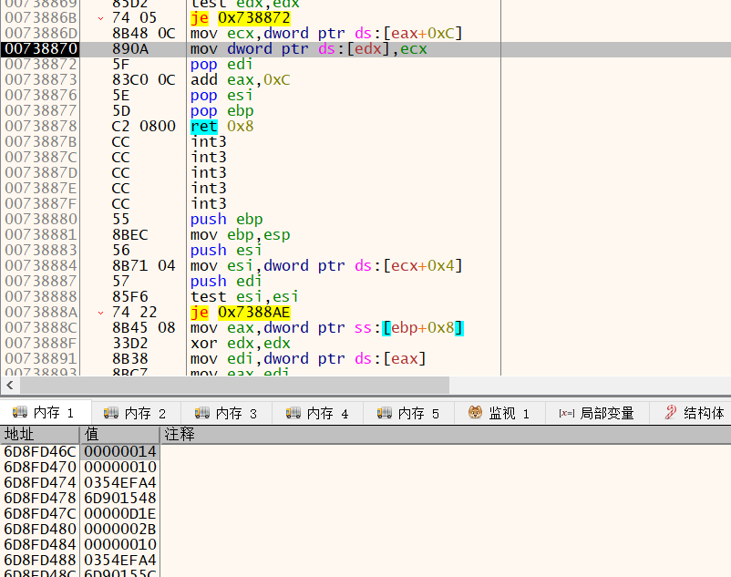This screenshot has height=577, width=731.
Task: Select the pop ebp instruction
Action: 221,111
